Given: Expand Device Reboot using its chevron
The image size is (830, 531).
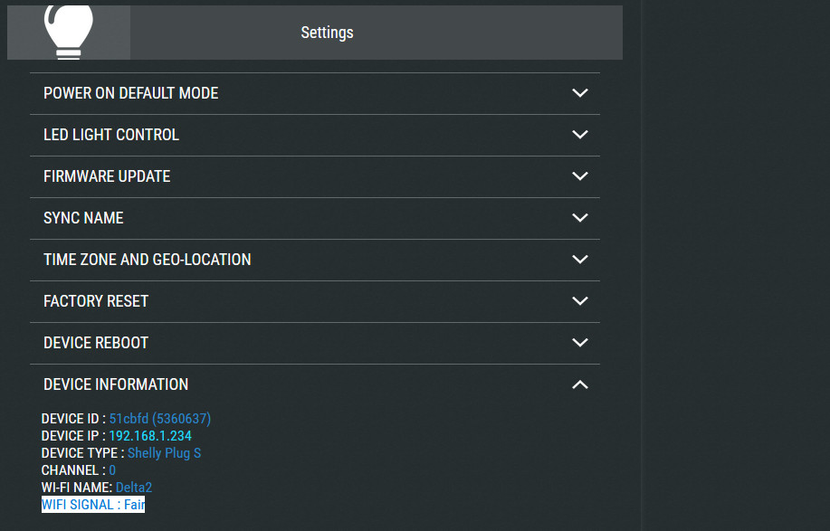Looking at the screenshot, I should 580,343.
